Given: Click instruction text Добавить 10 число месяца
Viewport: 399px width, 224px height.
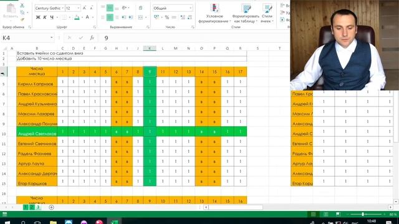Looking at the screenshot, I should coord(44,58).
